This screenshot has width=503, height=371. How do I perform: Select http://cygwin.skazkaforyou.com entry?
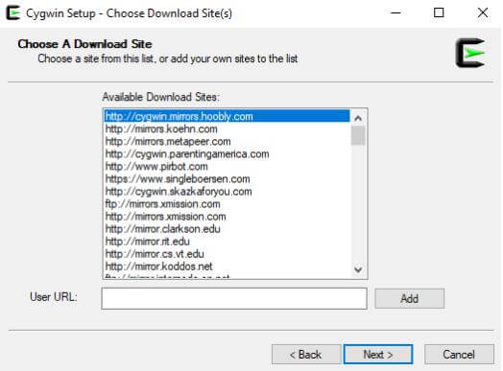[228, 192]
